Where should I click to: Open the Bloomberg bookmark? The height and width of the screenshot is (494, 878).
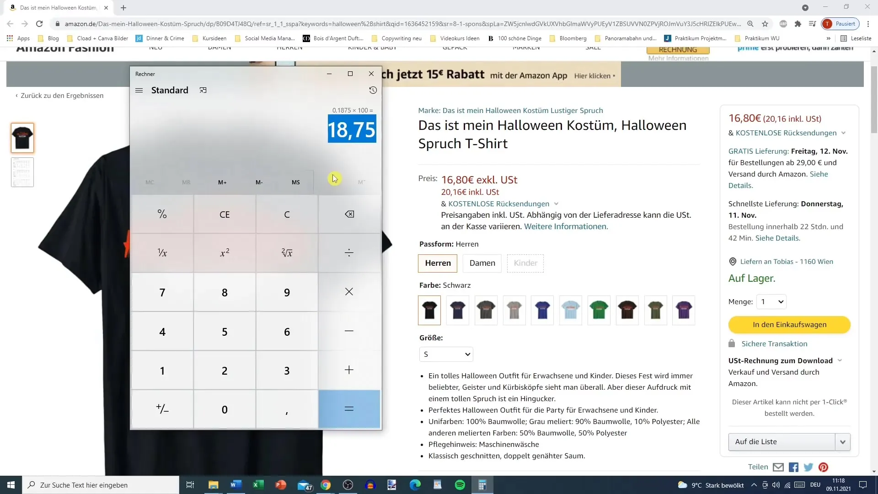click(x=568, y=38)
